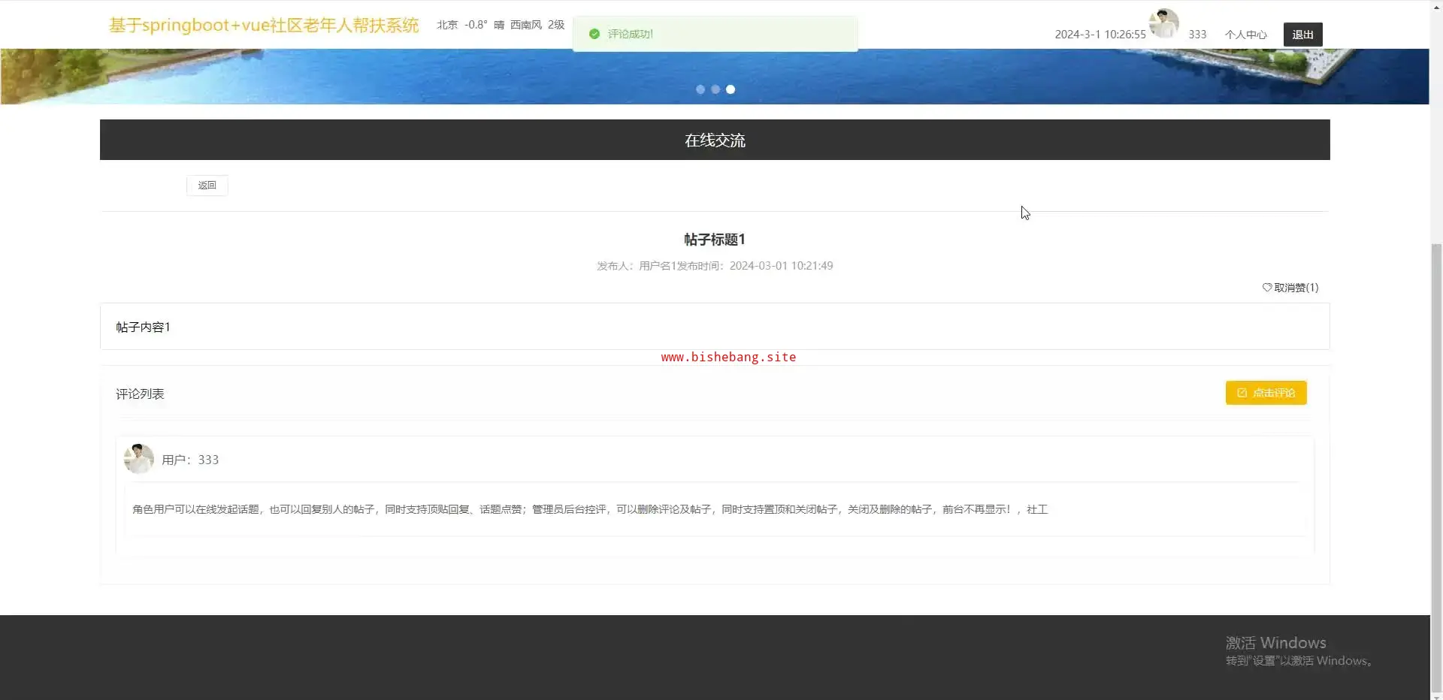Click the publish time 2024-03-01 10:21:49

coord(781,266)
